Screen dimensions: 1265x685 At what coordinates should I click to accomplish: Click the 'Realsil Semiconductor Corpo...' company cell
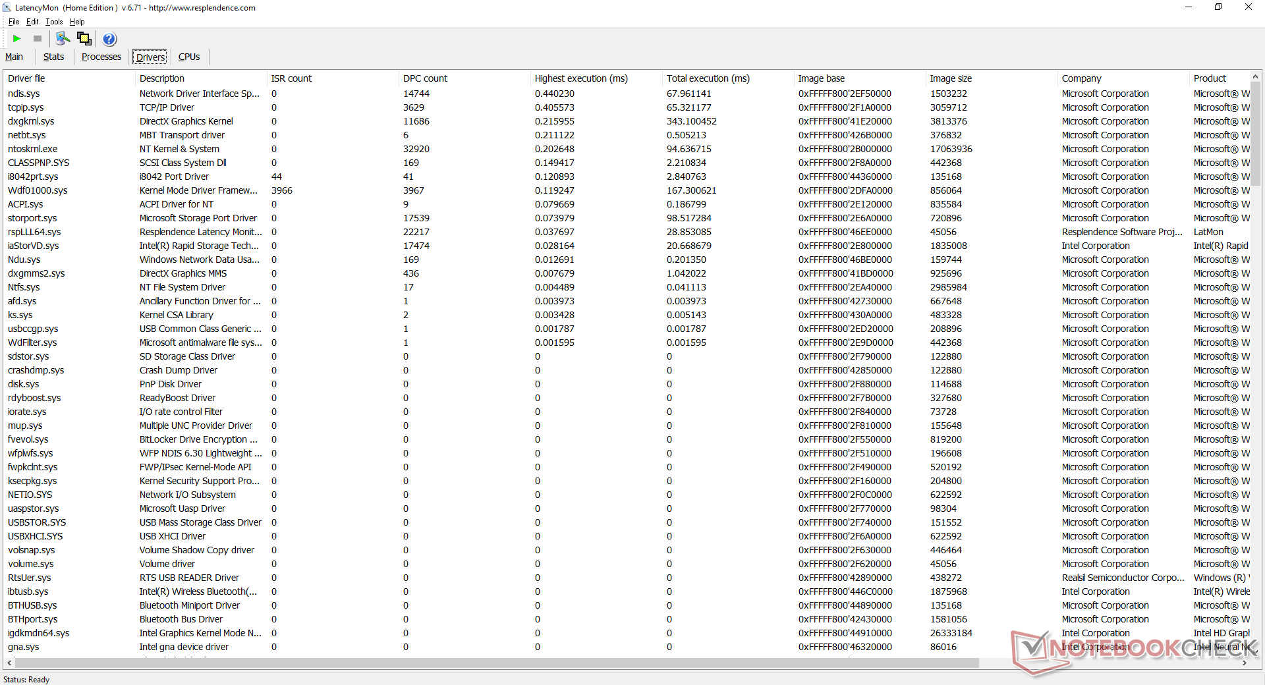1123,578
